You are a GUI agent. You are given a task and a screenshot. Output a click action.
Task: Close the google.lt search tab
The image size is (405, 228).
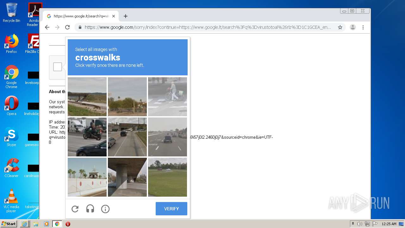click(114, 16)
